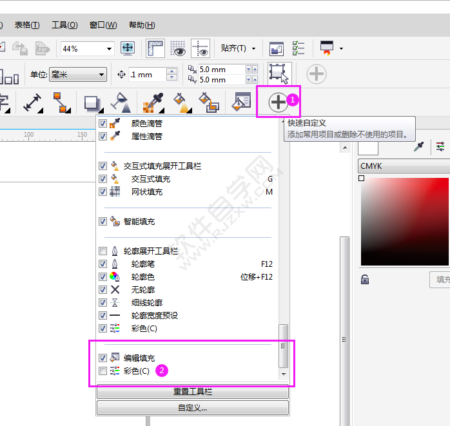Increase nudge distance .1 mm spinner
This screenshot has width=450, height=426.
[171, 71]
